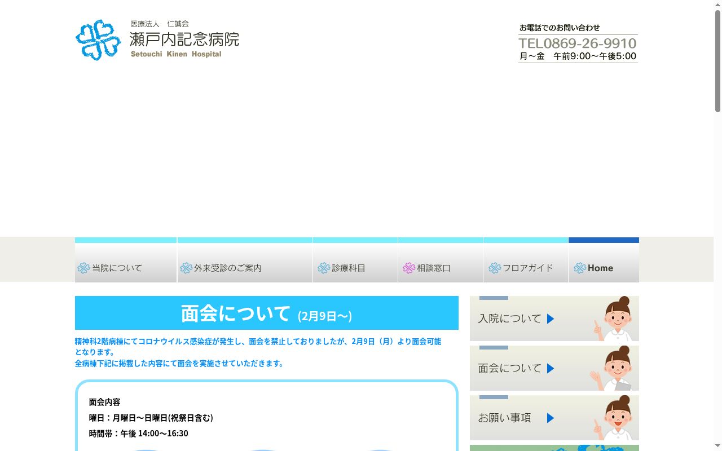Screen dimensions: 722x451
Task: Click the nurse illustration on 入院について banner
Action: (x=614, y=319)
